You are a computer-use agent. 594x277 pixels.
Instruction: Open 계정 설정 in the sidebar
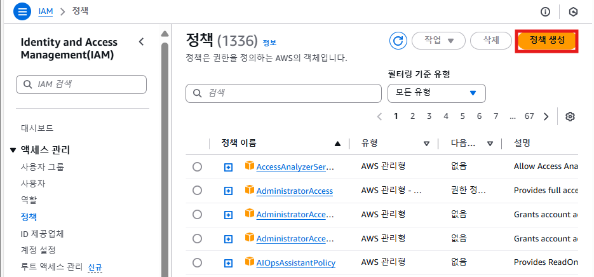point(38,250)
